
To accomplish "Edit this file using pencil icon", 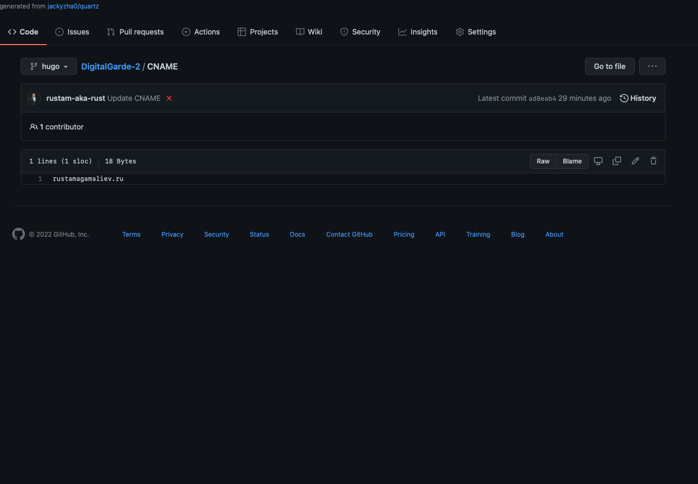I will coord(635,161).
